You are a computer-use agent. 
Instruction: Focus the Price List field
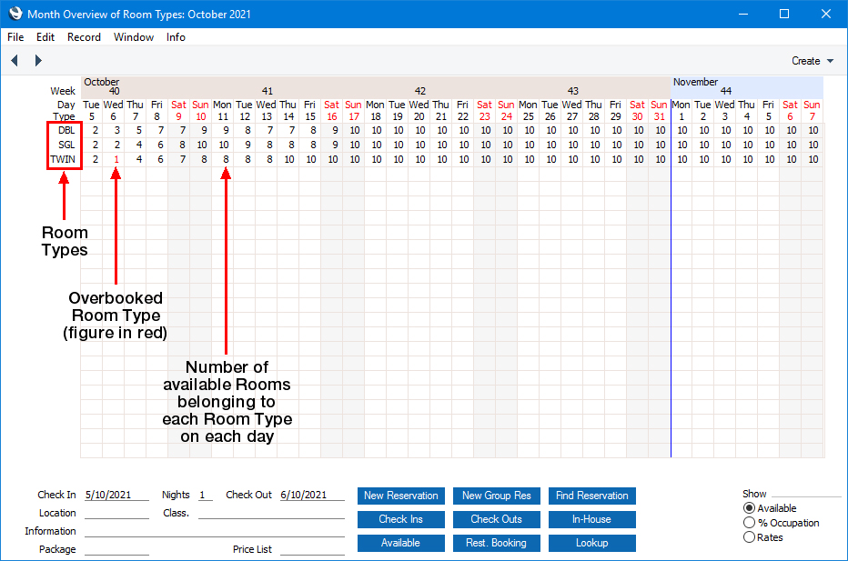tap(312, 549)
